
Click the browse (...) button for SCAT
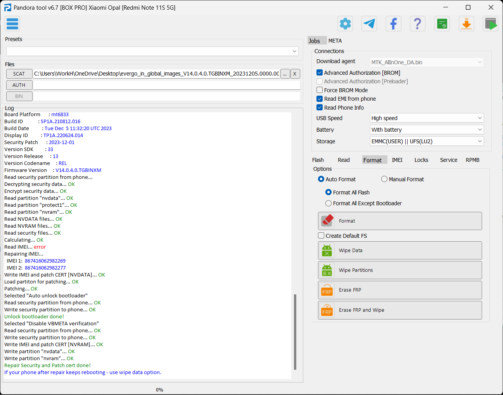tap(285, 74)
